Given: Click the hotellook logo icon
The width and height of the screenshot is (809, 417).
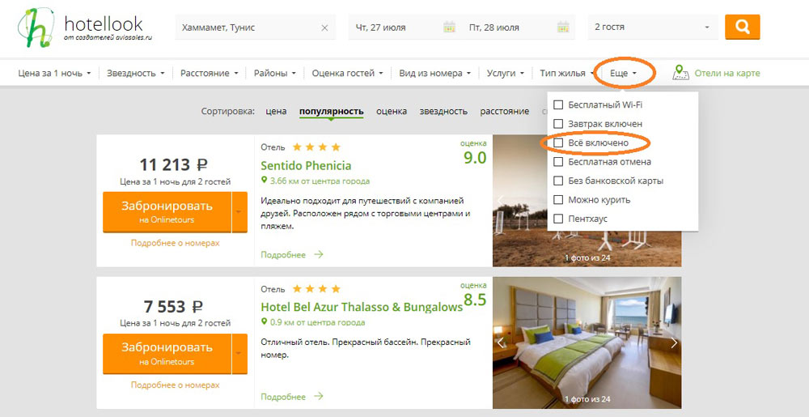Looking at the screenshot, I should point(36,28).
